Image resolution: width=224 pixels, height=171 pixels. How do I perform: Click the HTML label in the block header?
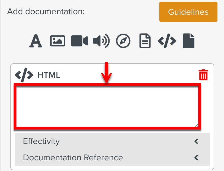point(49,75)
